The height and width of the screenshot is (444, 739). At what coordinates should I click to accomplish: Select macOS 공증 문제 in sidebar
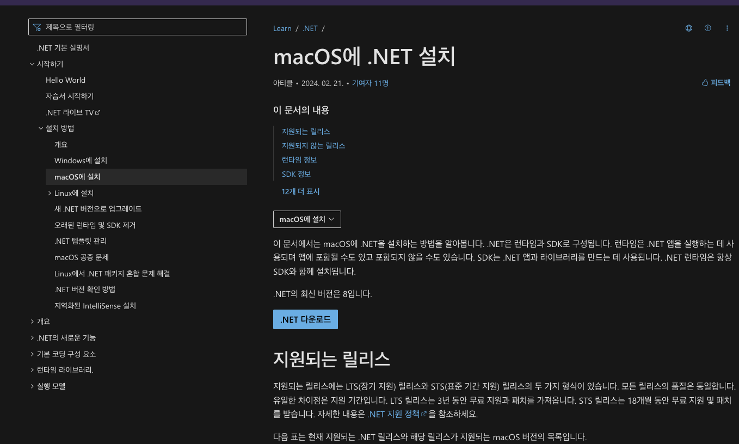pos(82,257)
